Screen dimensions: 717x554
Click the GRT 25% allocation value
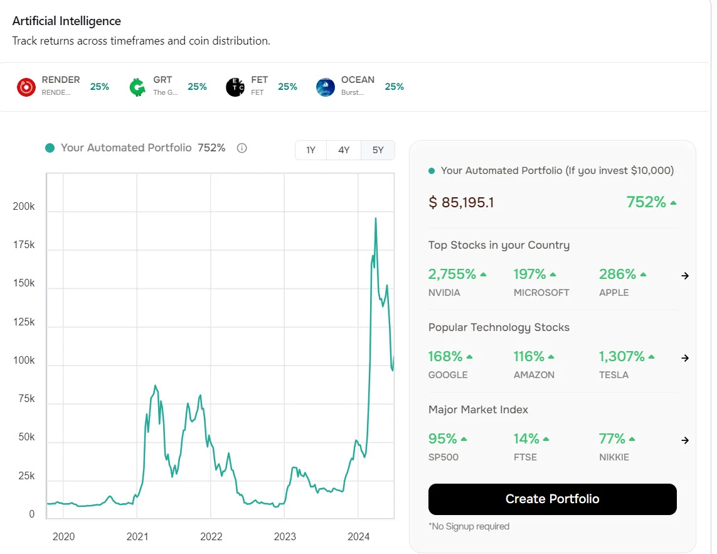click(197, 87)
